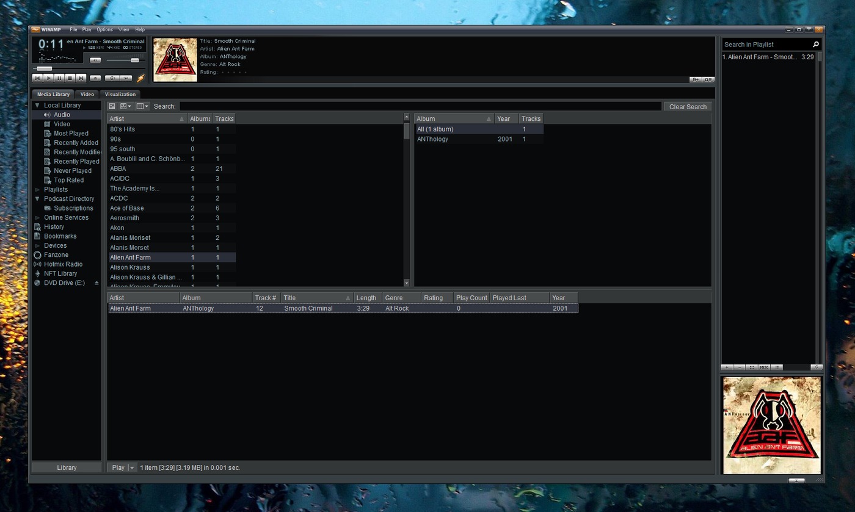This screenshot has height=512, width=855.
Task: Expand the Playlists tree node
Action: click(x=37, y=190)
